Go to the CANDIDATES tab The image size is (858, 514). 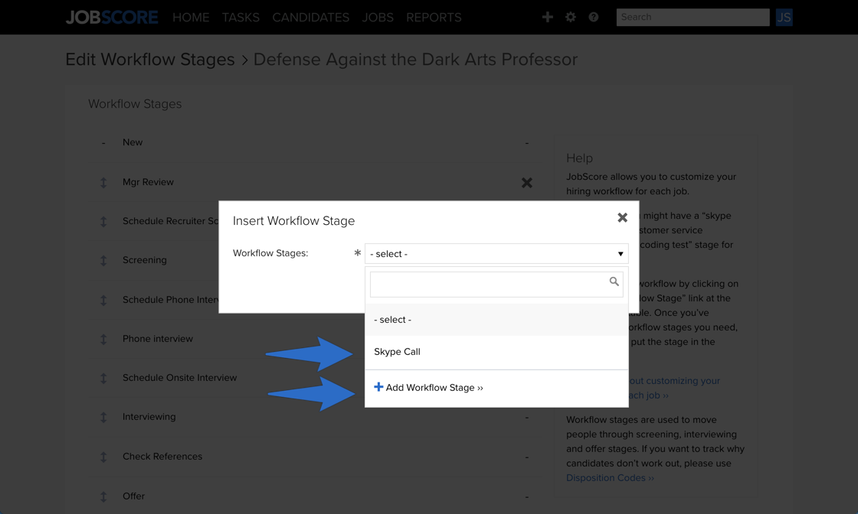(311, 18)
